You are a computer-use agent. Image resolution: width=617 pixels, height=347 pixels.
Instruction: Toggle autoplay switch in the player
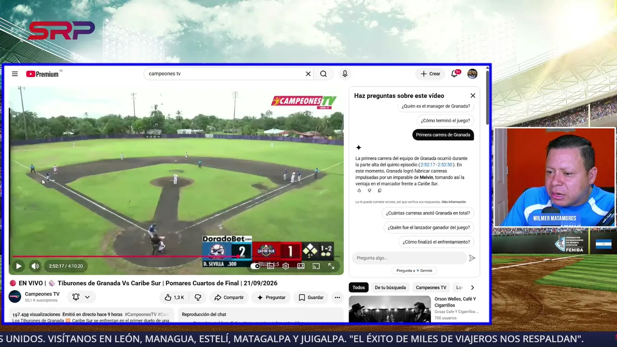click(x=255, y=266)
